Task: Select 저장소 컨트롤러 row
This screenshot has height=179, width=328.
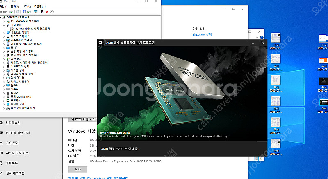Action: [x=20, y=82]
